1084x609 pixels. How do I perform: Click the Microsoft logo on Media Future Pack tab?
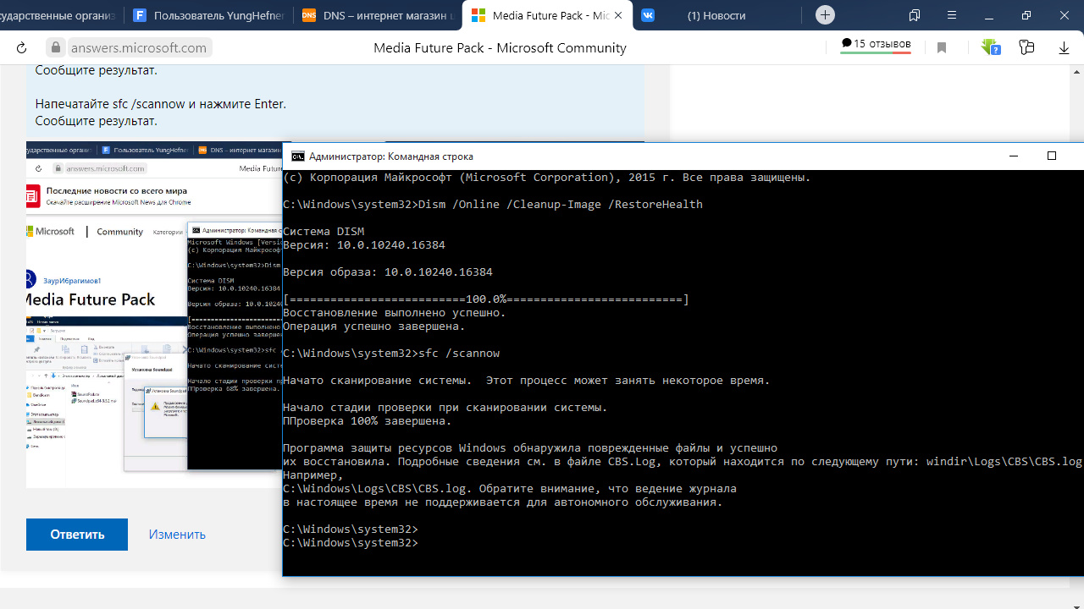(x=478, y=15)
